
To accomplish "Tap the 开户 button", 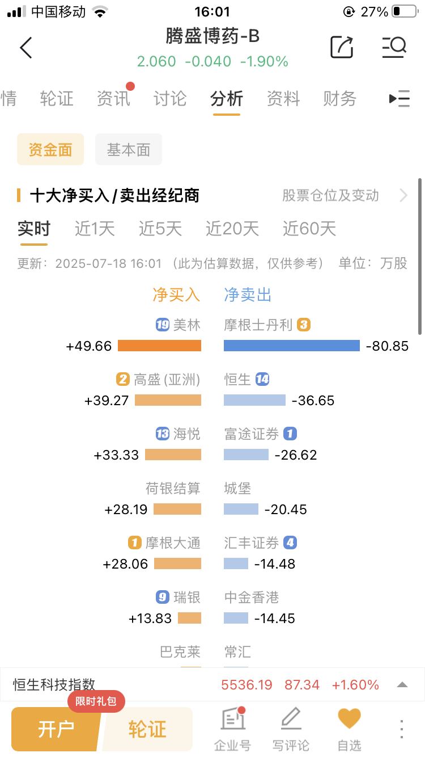I will click(x=56, y=729).
